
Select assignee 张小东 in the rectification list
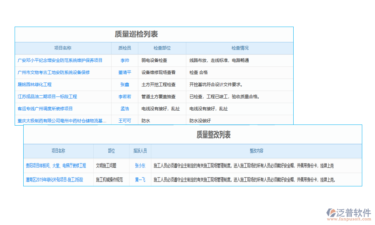click(139, 165)
